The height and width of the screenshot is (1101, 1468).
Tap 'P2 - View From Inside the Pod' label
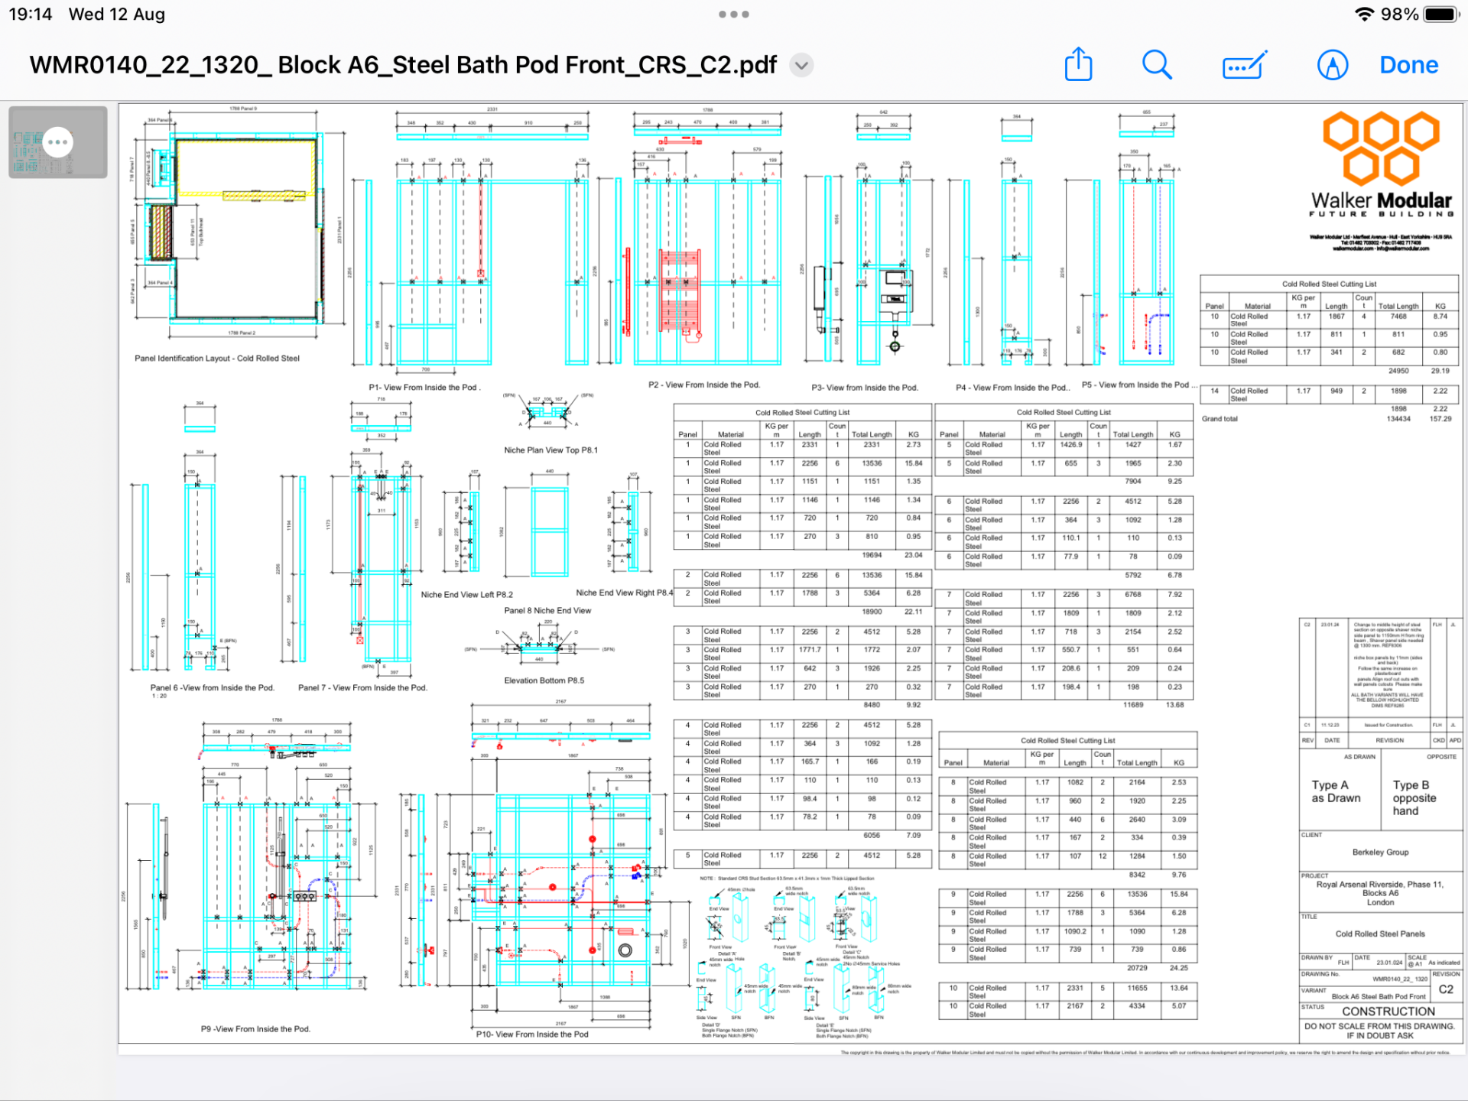[x=704, y=385]
